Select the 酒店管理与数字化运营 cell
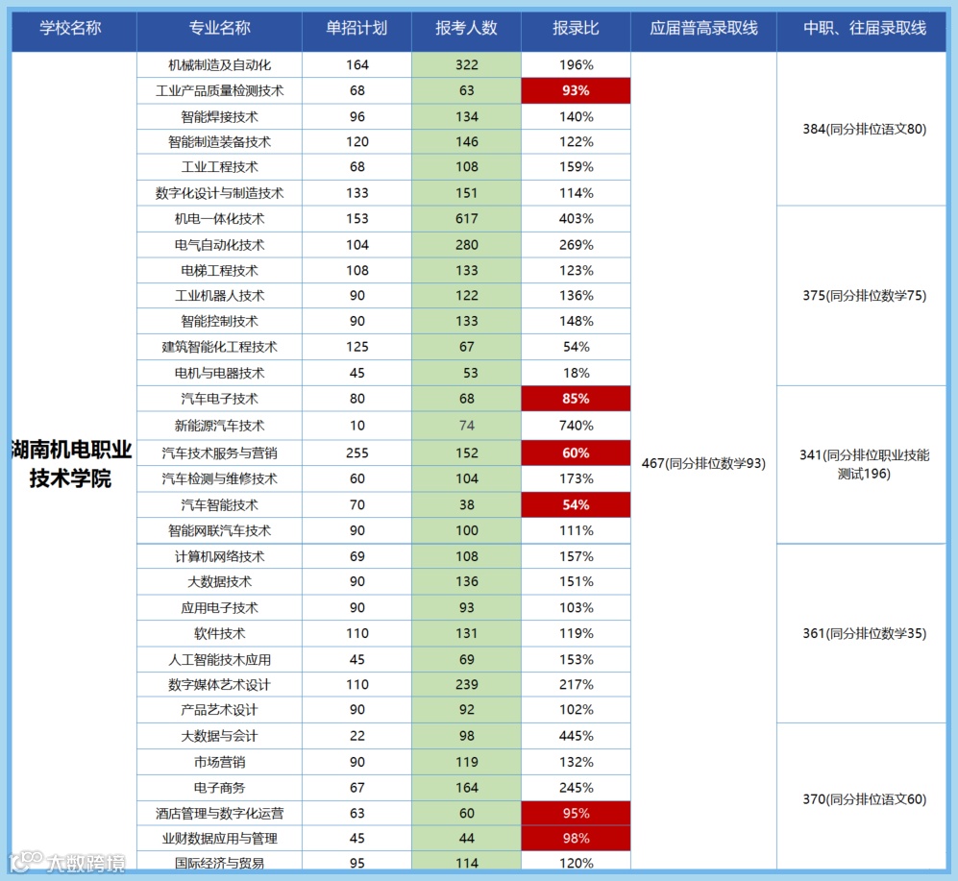The image size is (958, 881). [219, 813]
